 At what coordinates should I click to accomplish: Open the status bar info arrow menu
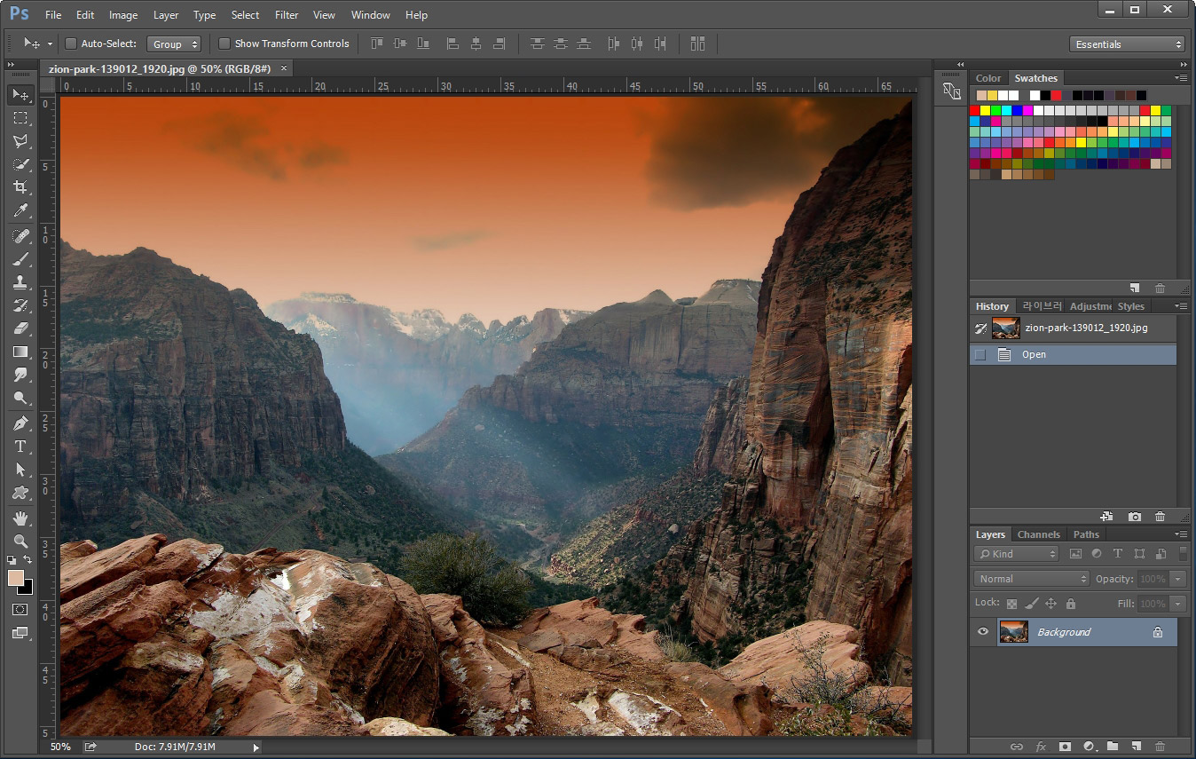[x=256, y=747]
